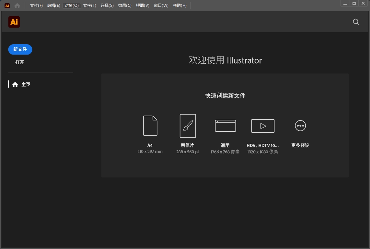Open the 文字(T) menu
This screenshot has height=249, width=370.
tap(89, 5)
